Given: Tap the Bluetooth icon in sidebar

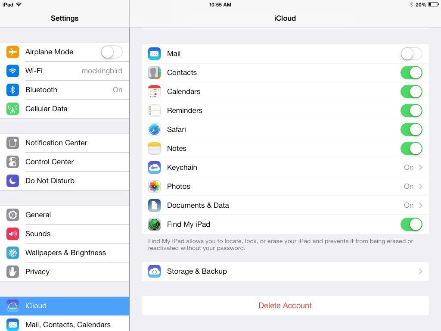Looking at the screenshot, I should (12, 90).
